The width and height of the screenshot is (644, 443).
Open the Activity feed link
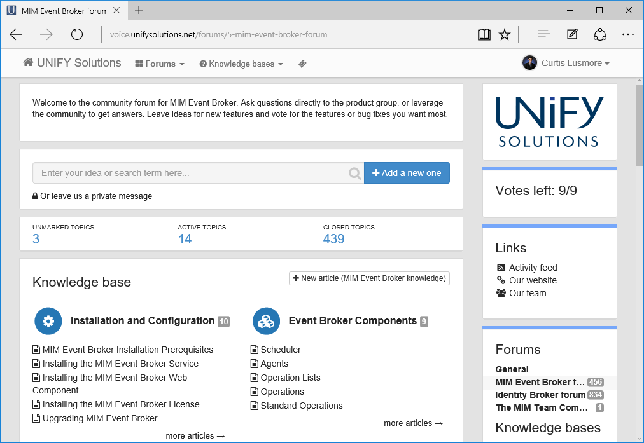[x=533, y=268]
